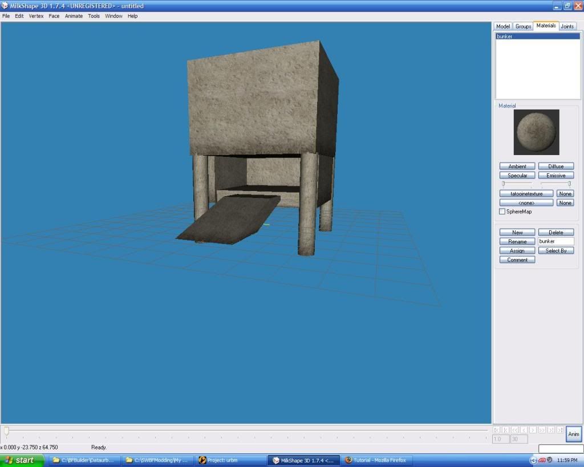Open the material Comment button

(x=517, y=259)
